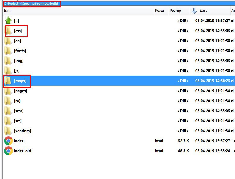Select the css folder icon
Viewport: 235px width, 179px height.
[x=9, y=31]
